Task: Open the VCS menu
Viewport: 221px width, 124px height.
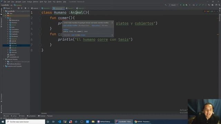Action: point(54,2)
